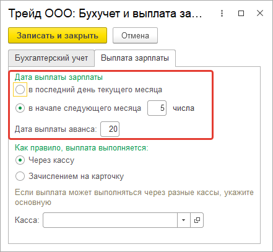The width and height of the screenshot is (273, 252).
Task: Click the 'Как правило, выплата выполняется:' heading
Action: coord(82,148)
